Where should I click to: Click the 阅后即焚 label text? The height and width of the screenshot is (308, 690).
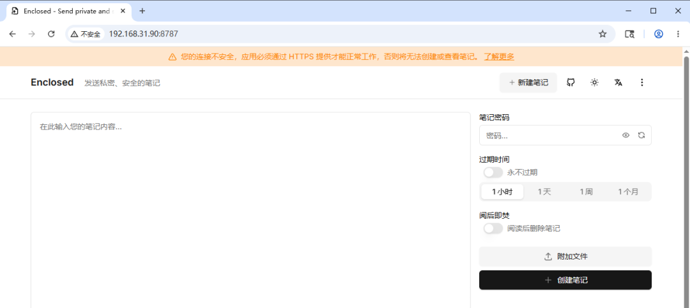coord(494,216)
